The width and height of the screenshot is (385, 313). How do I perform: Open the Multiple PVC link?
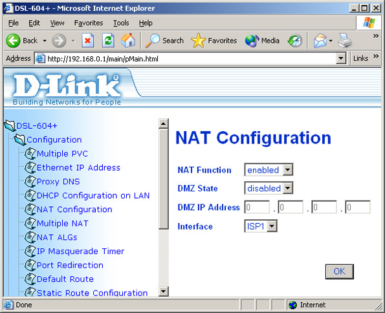pyautogui.click(x=62, y=154)
